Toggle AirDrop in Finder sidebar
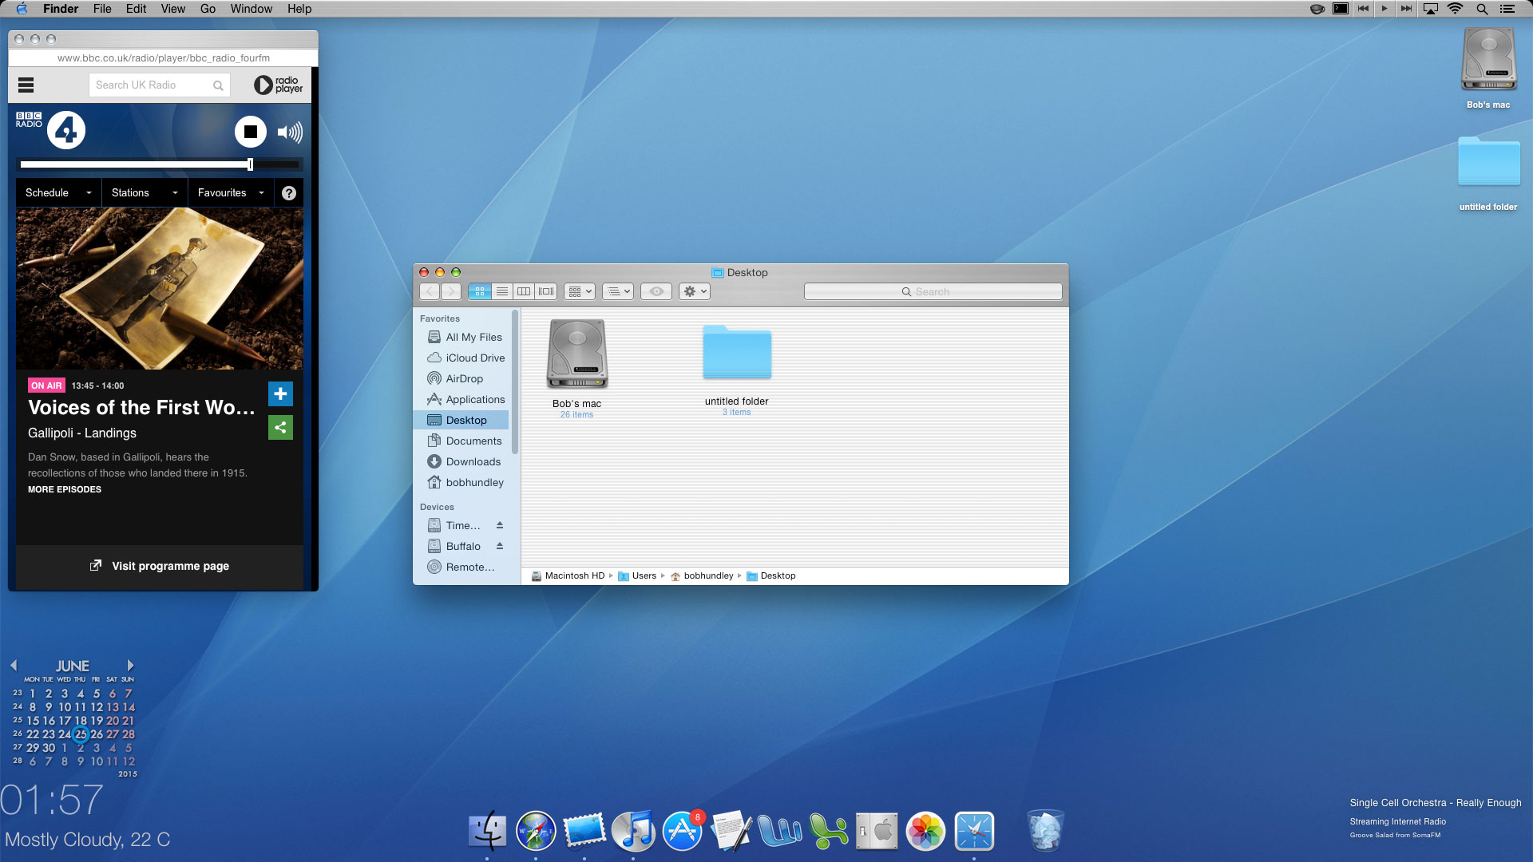Image resolution: width=1533 pixels, height=862 pixels. [x=463, y=378]
